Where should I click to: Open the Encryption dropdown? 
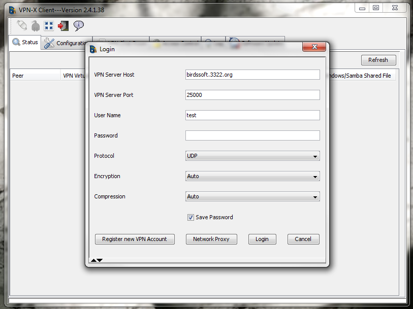click(x=252, y=176)
